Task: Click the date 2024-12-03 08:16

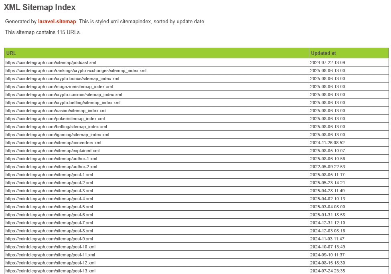Action: click(x=327, y=231)
